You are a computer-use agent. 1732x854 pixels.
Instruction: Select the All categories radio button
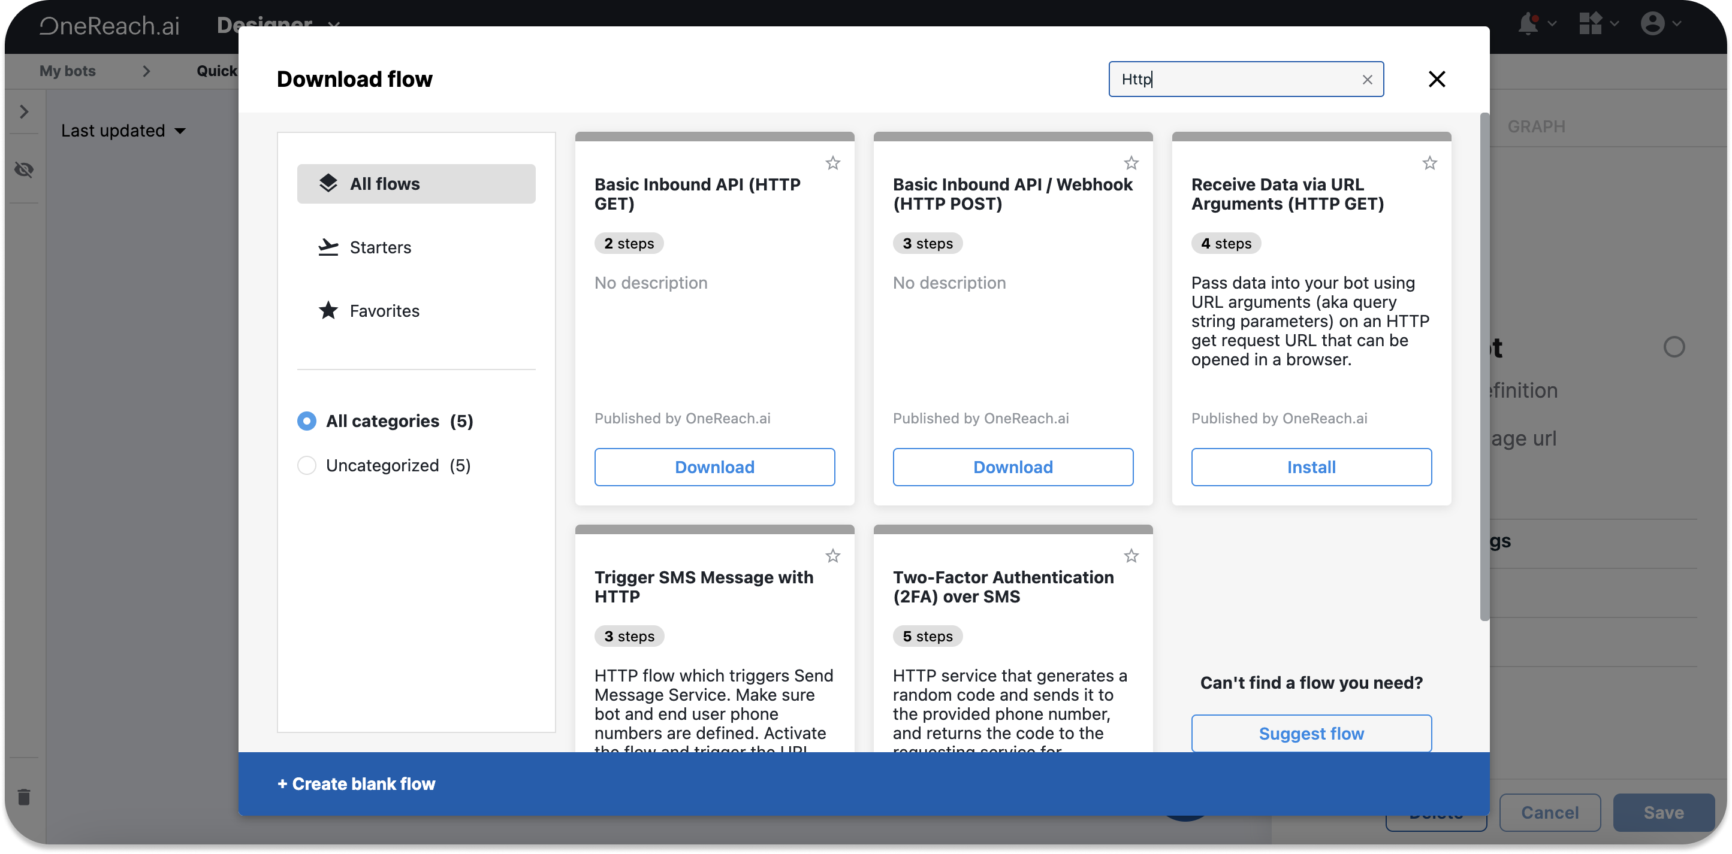(x=307, y=421)
